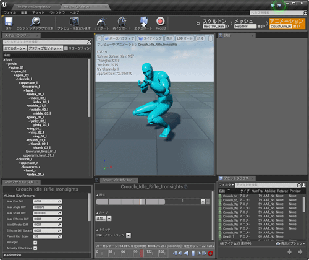The width and height of the screenshot is (309, 260).
Task: Click the red Record toolbar icon
Action: click(x=161, y=22)
